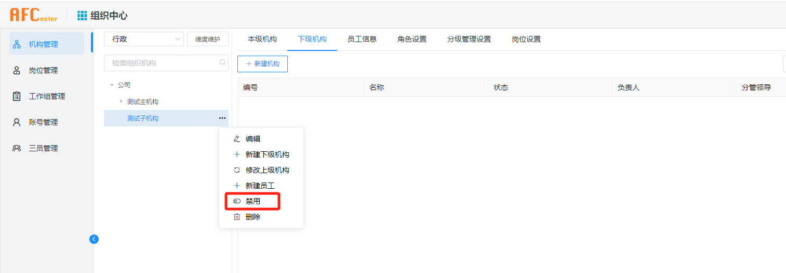
Task: Click the 维度维护 button
Action: [x=207, y=39]
